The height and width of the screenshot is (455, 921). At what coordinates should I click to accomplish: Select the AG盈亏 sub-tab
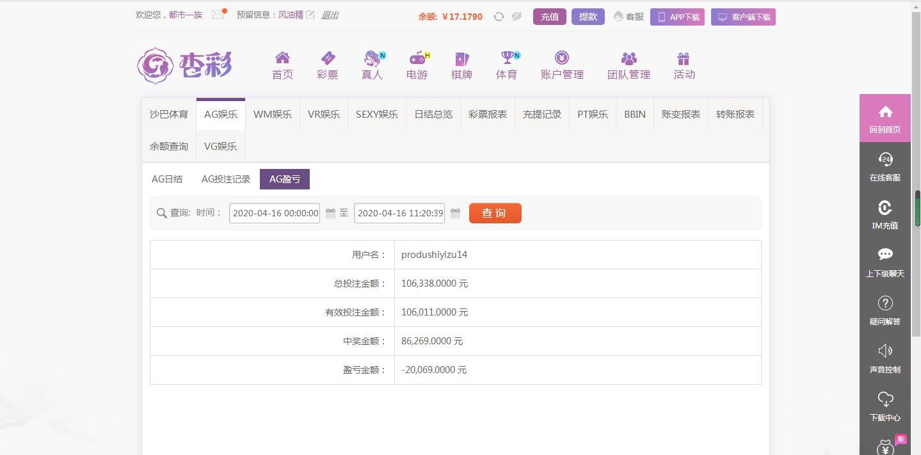[285, 179]
